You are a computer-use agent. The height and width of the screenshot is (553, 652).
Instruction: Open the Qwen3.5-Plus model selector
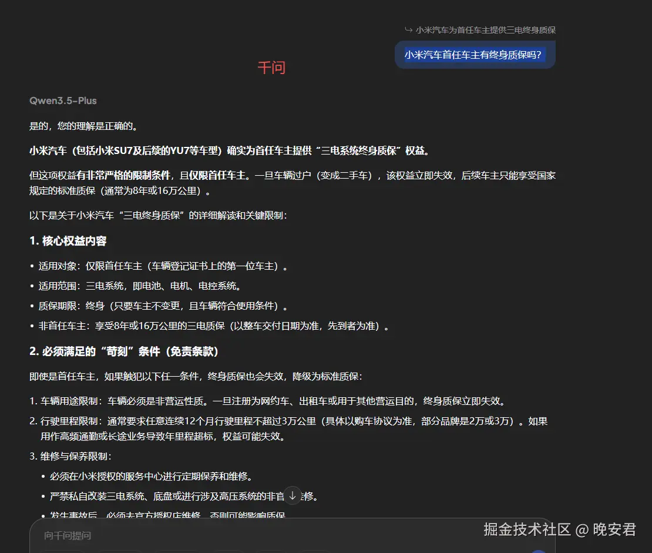pos(62,100)
